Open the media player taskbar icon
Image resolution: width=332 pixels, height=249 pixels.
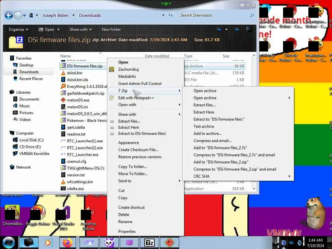(x=48, y=243)
